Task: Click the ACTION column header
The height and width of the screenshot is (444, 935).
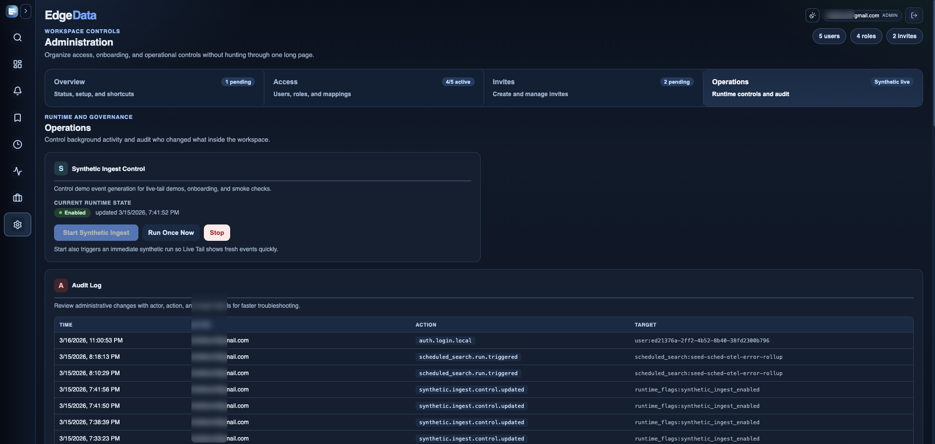Action: coord(426,325)
